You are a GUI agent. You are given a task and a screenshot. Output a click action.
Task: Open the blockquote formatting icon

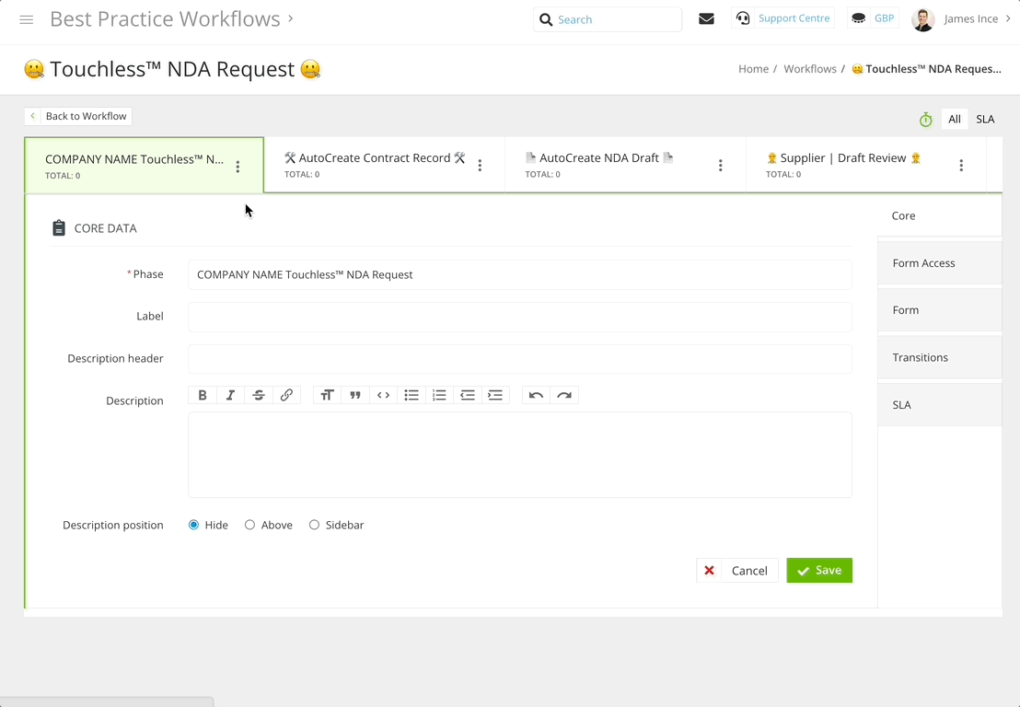click(x=355, y=395)
